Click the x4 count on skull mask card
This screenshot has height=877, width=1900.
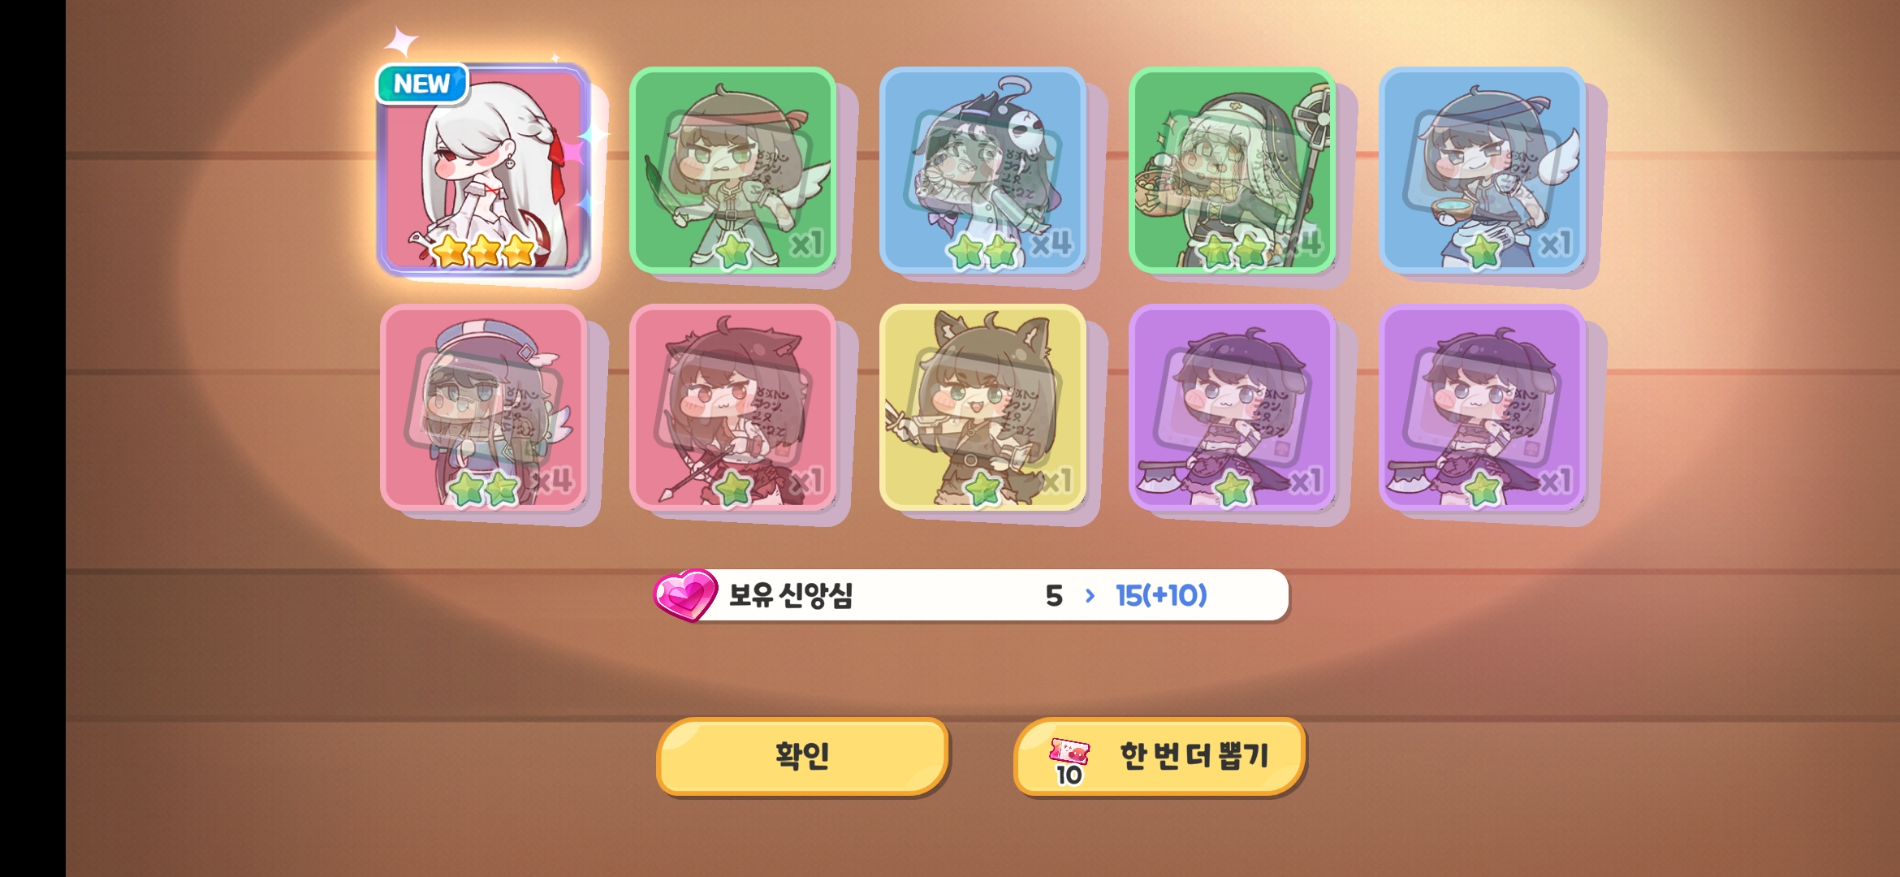click(1051, 243)
